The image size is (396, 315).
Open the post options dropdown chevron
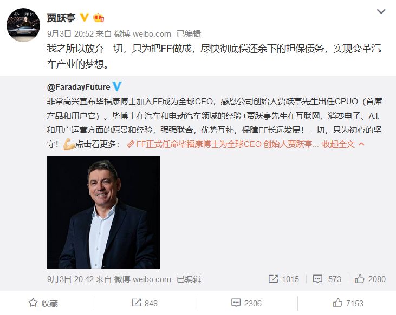381,11
